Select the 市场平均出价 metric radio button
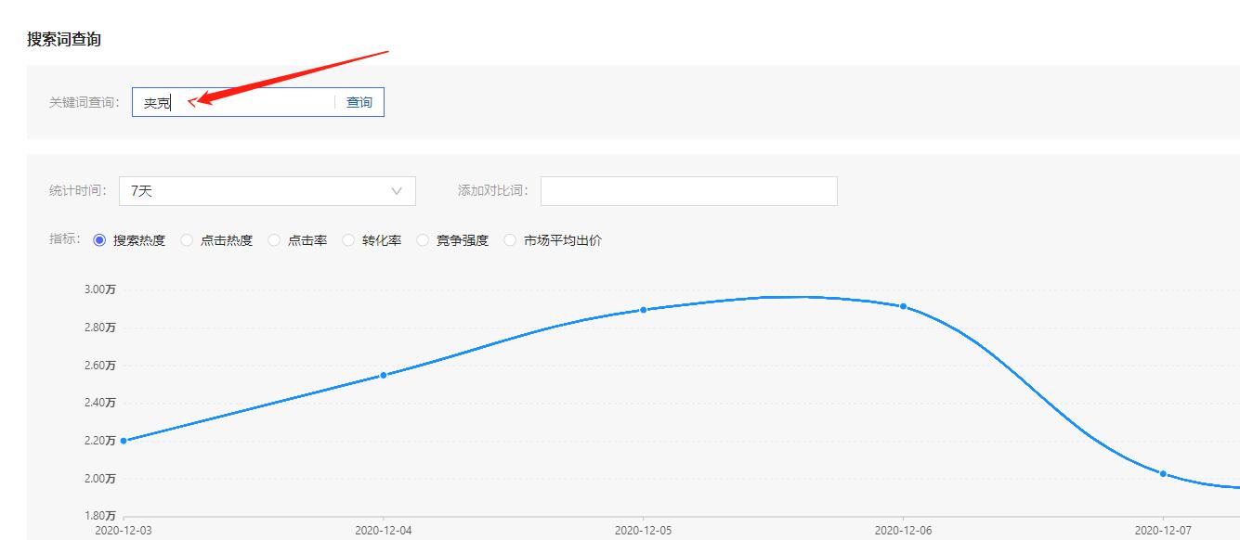Viewport: 1240px width, 540px height. point(508,239)
